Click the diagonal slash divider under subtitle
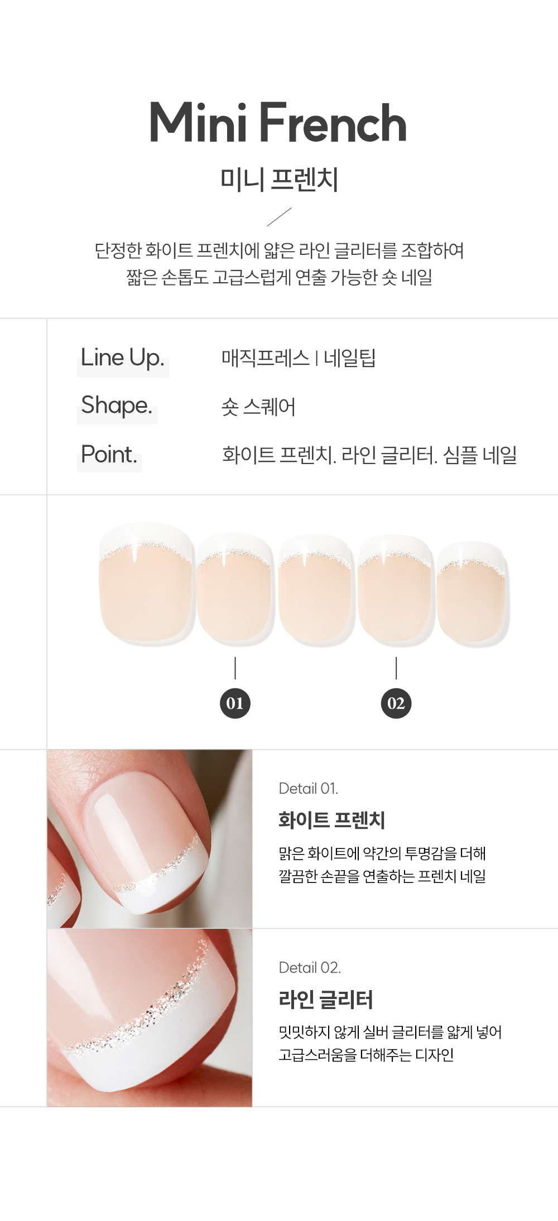This screenshot has width=558, height=1221. (x=279, y=216)
